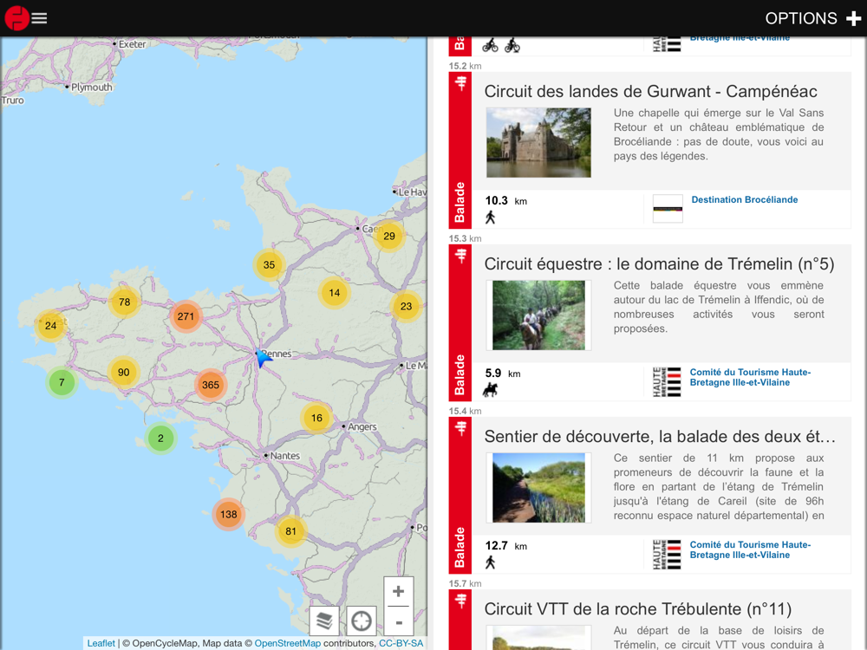The height and width of the screenshot is (650, 867).
Task: Open Circuit VTT de la roche Trébulente
Action: click(637, 609)
